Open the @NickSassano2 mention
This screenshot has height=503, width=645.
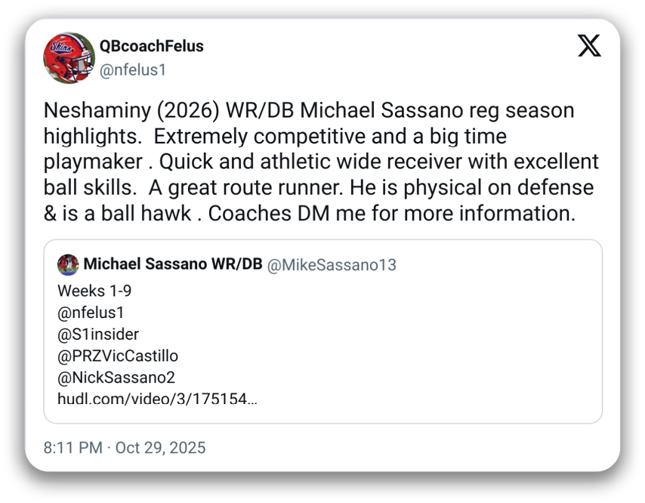pyautogui.click(x=116, y=378)
